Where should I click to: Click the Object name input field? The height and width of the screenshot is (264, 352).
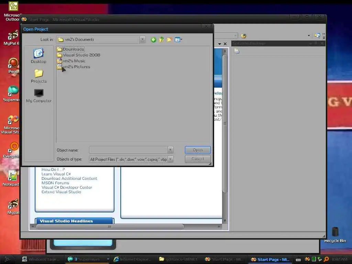point(128,150)
